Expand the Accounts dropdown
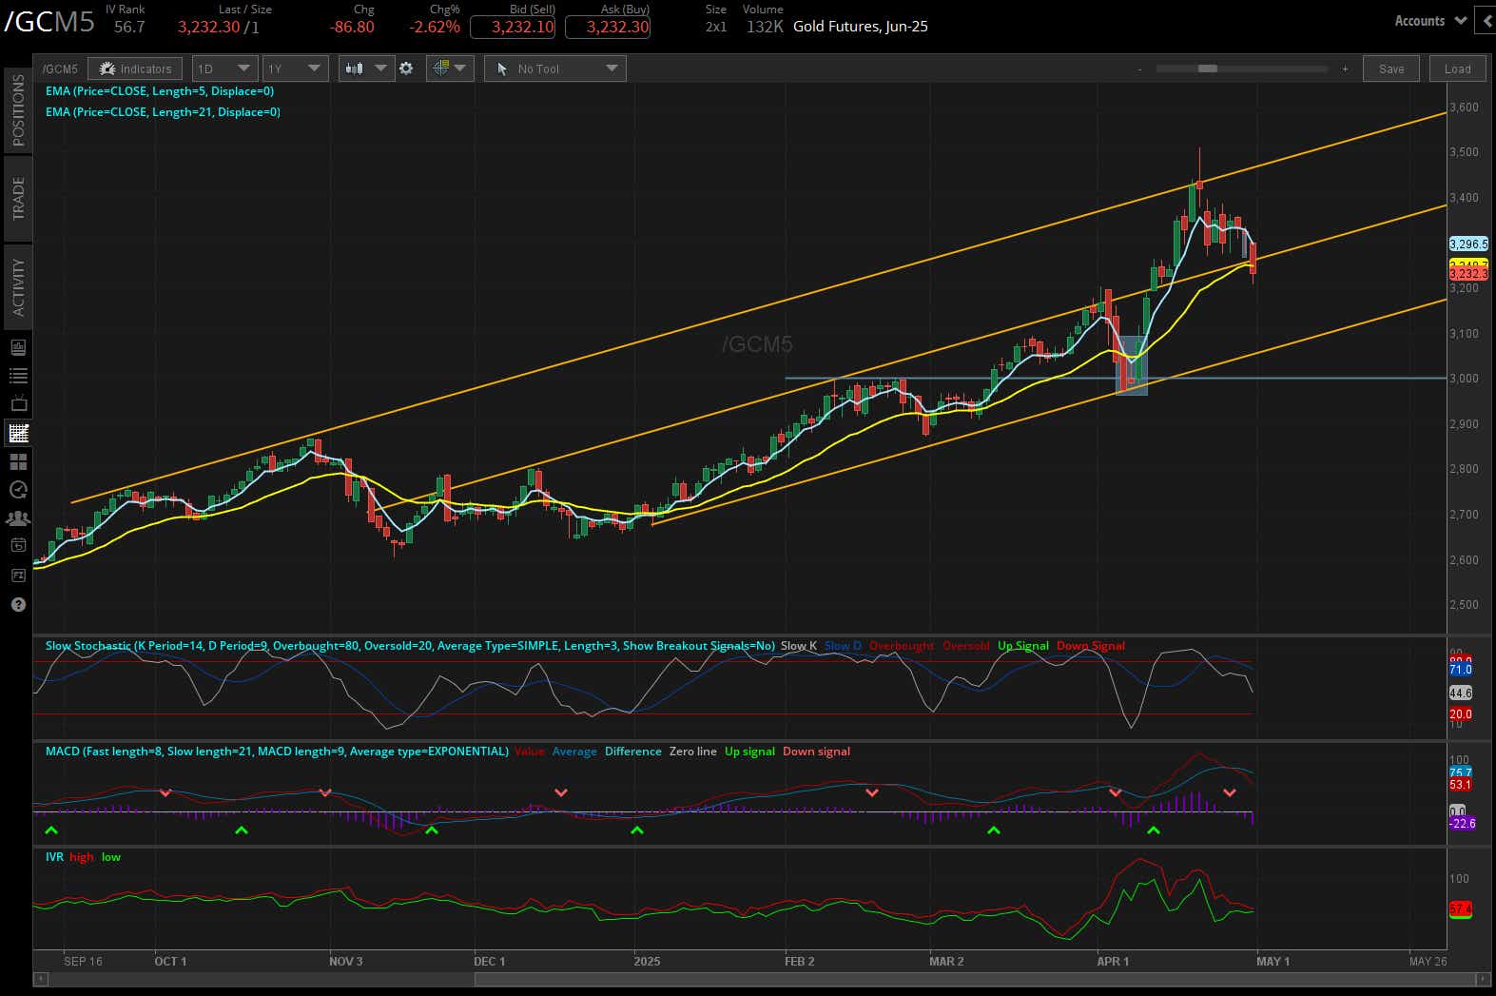The width and height of the screenshot is (1496, 996). tap(1430, 21)
